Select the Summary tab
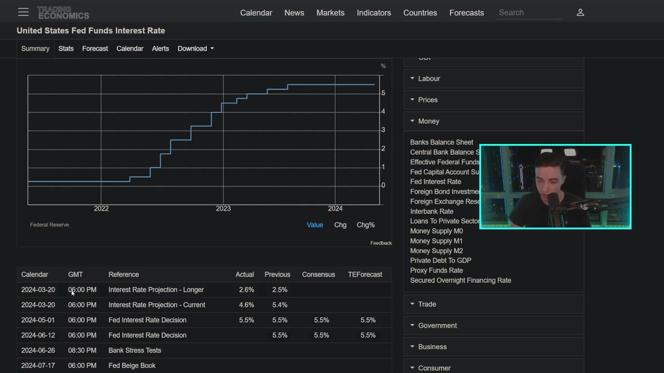Viewport: 664px width, 373px height. coord(35,49)
